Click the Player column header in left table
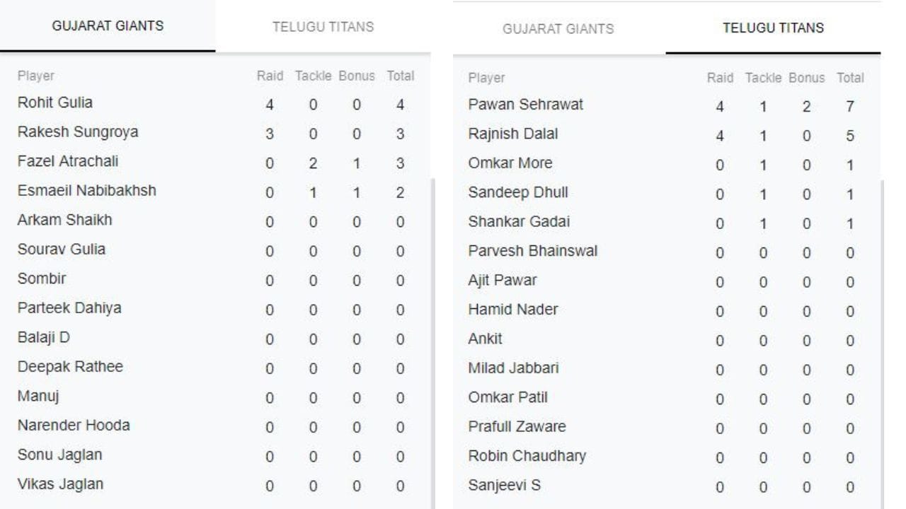 [x=35, y=76]
